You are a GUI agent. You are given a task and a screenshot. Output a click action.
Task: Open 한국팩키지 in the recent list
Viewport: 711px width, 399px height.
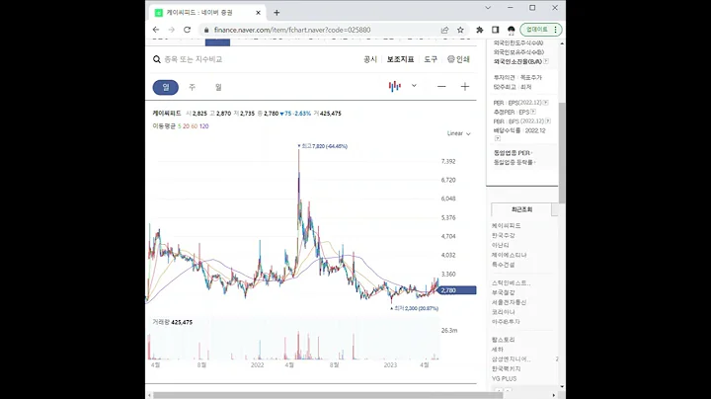[x=506, y=368]
